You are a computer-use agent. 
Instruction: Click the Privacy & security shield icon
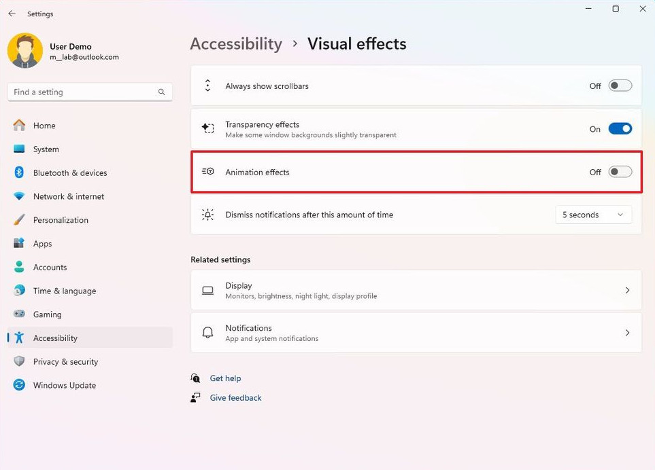click(x=19, y=361)
